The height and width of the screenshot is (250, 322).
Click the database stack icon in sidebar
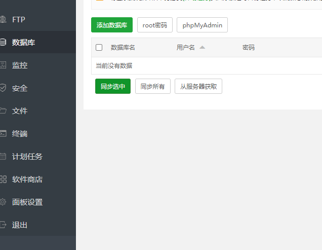click(x=3, y=42)
